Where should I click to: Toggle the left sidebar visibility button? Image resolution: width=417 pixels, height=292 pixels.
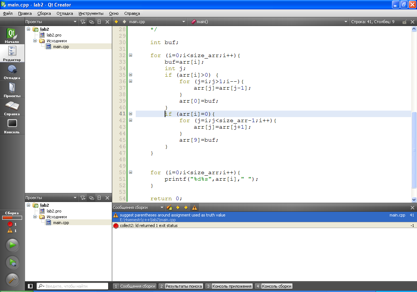click(30, 286)
